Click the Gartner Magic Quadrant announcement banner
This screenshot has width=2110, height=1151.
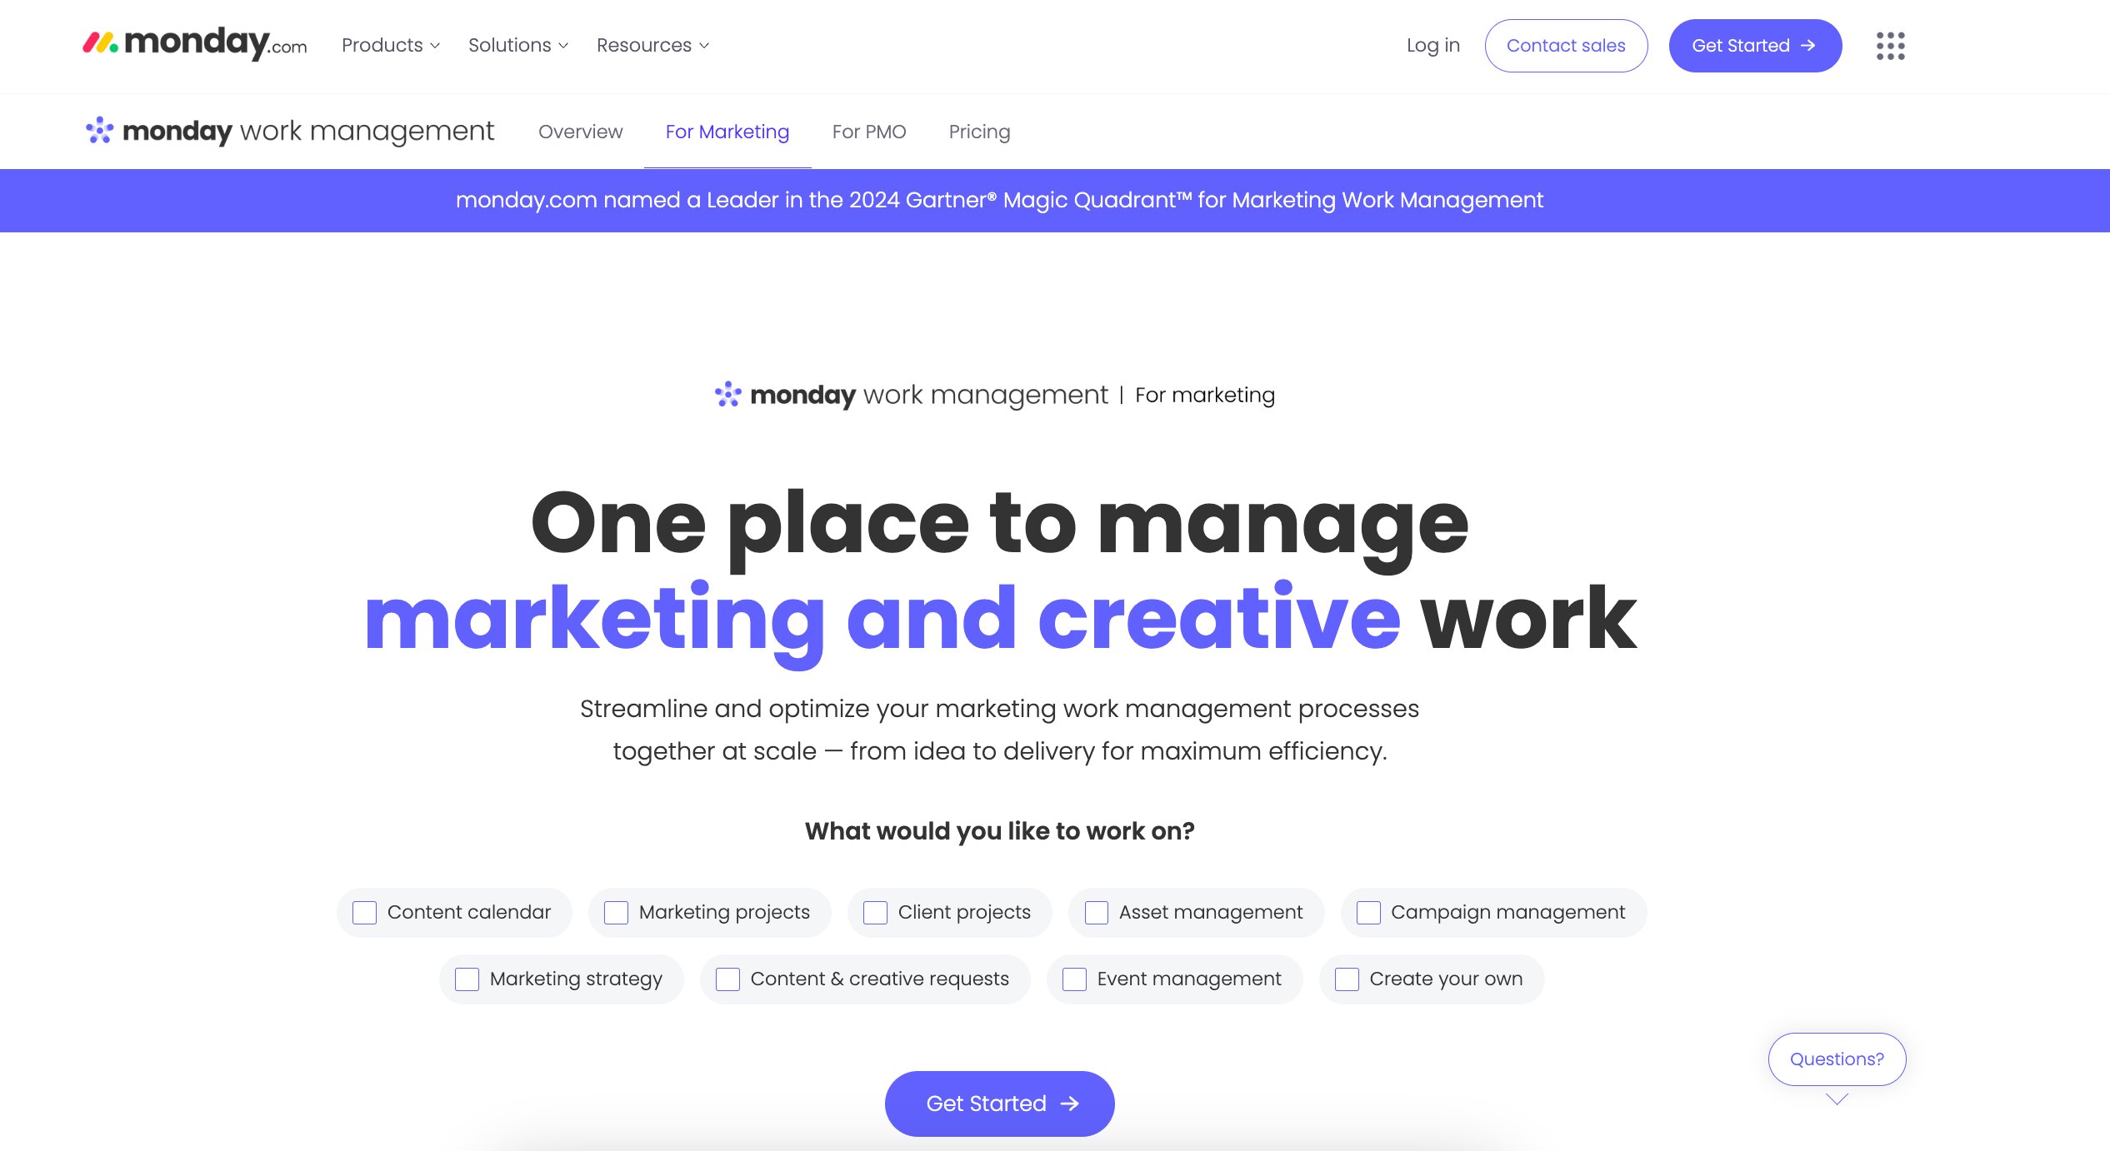[1000, 200]
